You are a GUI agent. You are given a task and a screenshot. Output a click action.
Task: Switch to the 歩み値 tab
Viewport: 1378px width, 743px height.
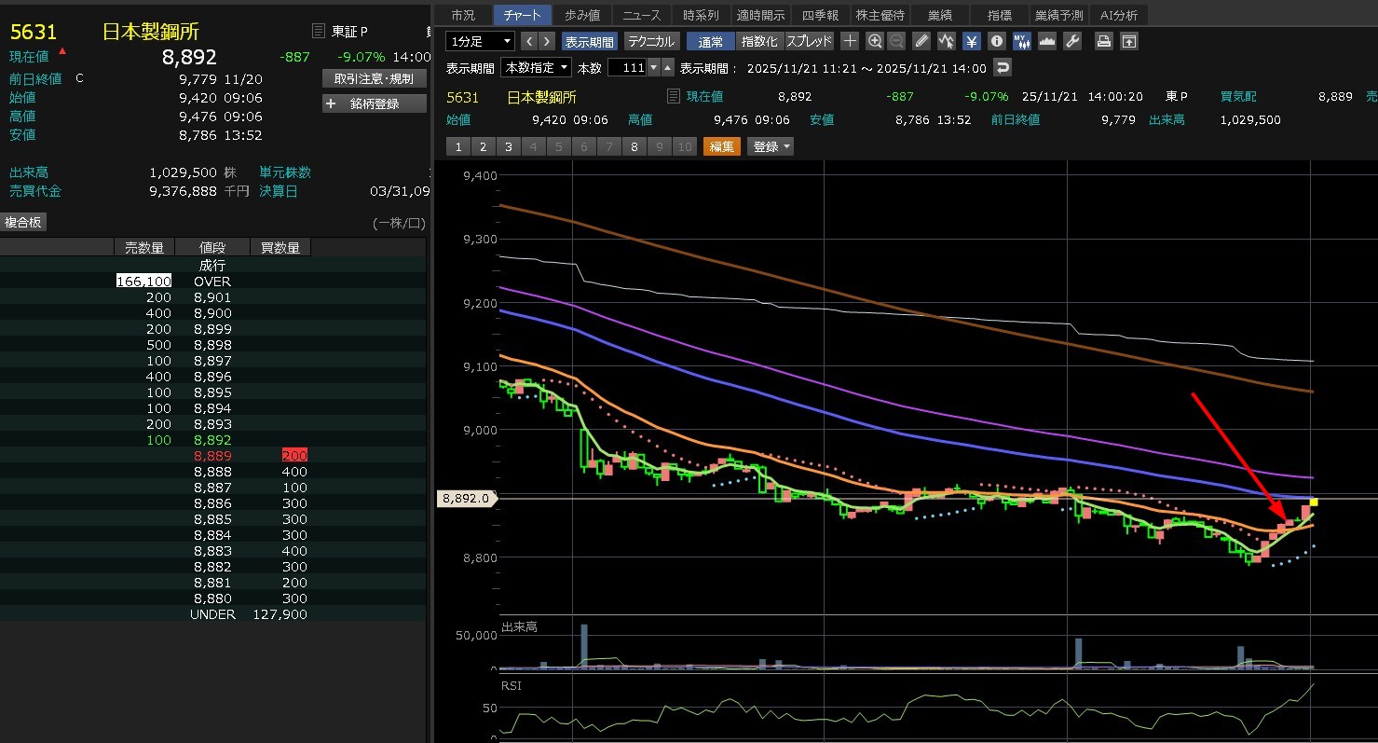pos(582,15)
